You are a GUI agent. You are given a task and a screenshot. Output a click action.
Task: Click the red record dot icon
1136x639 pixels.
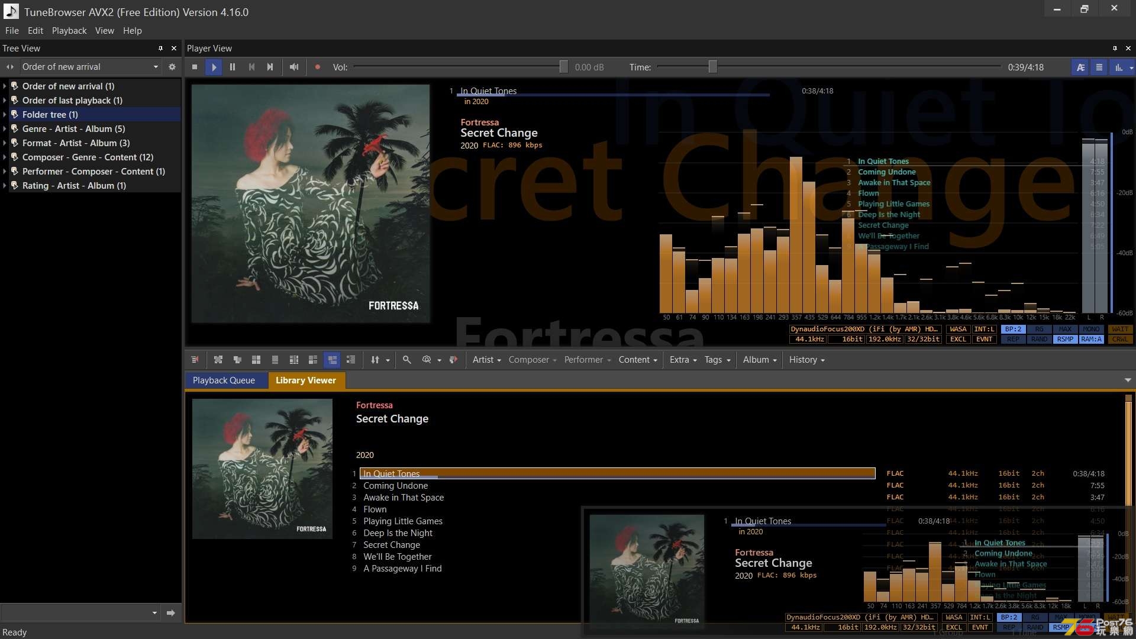[x=318, y=67]
